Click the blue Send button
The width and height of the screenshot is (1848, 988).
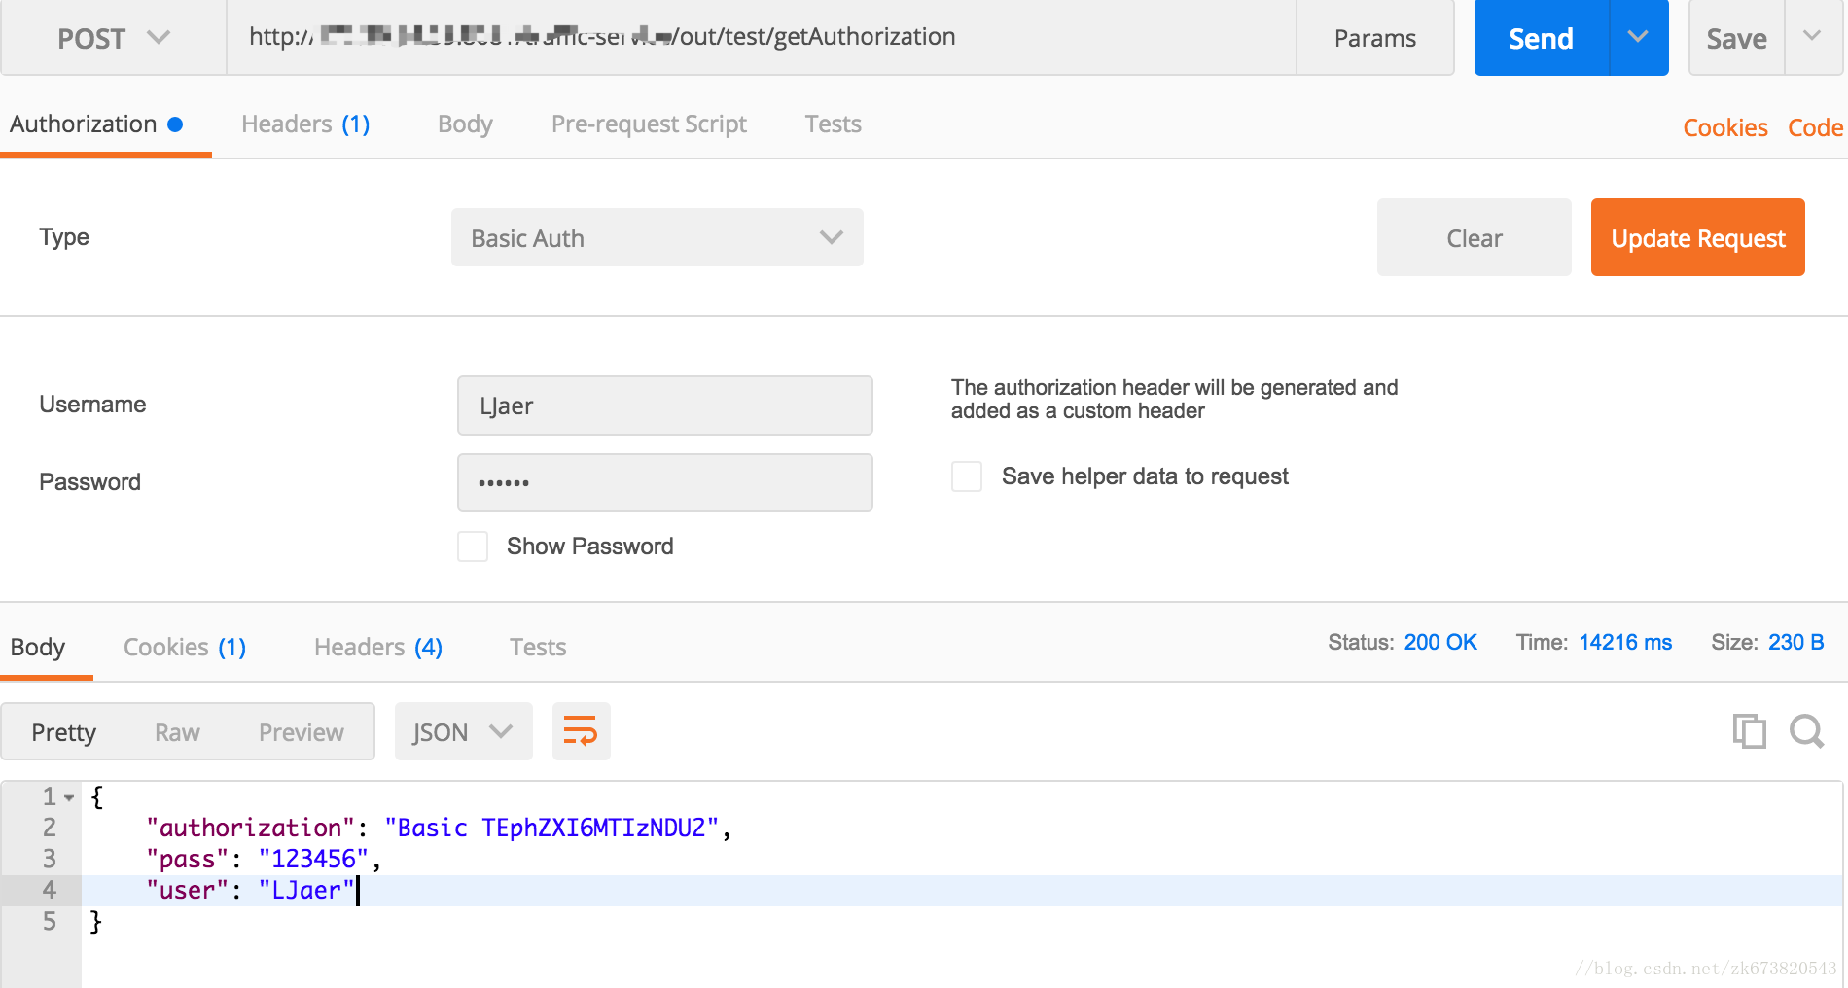click(x=1542, y=38)
